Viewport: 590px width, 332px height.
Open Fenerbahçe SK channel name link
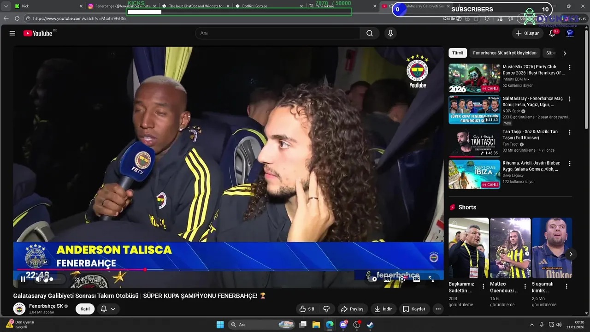point(46,306)
